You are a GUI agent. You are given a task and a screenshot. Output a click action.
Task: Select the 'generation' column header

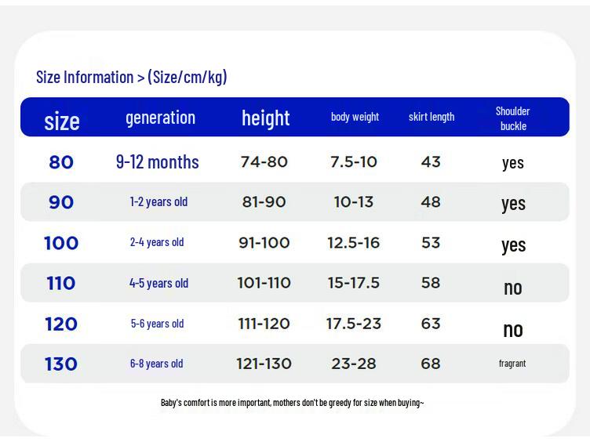(x=160, y=118)
